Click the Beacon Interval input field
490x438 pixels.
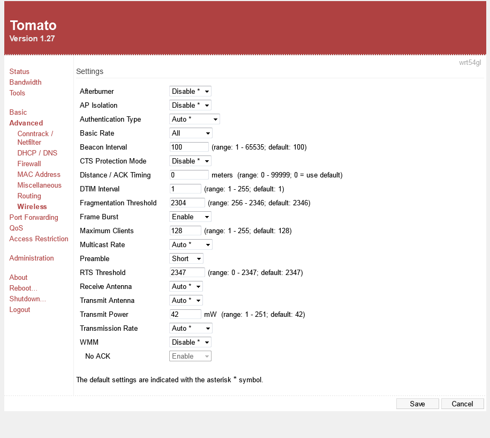189,147
